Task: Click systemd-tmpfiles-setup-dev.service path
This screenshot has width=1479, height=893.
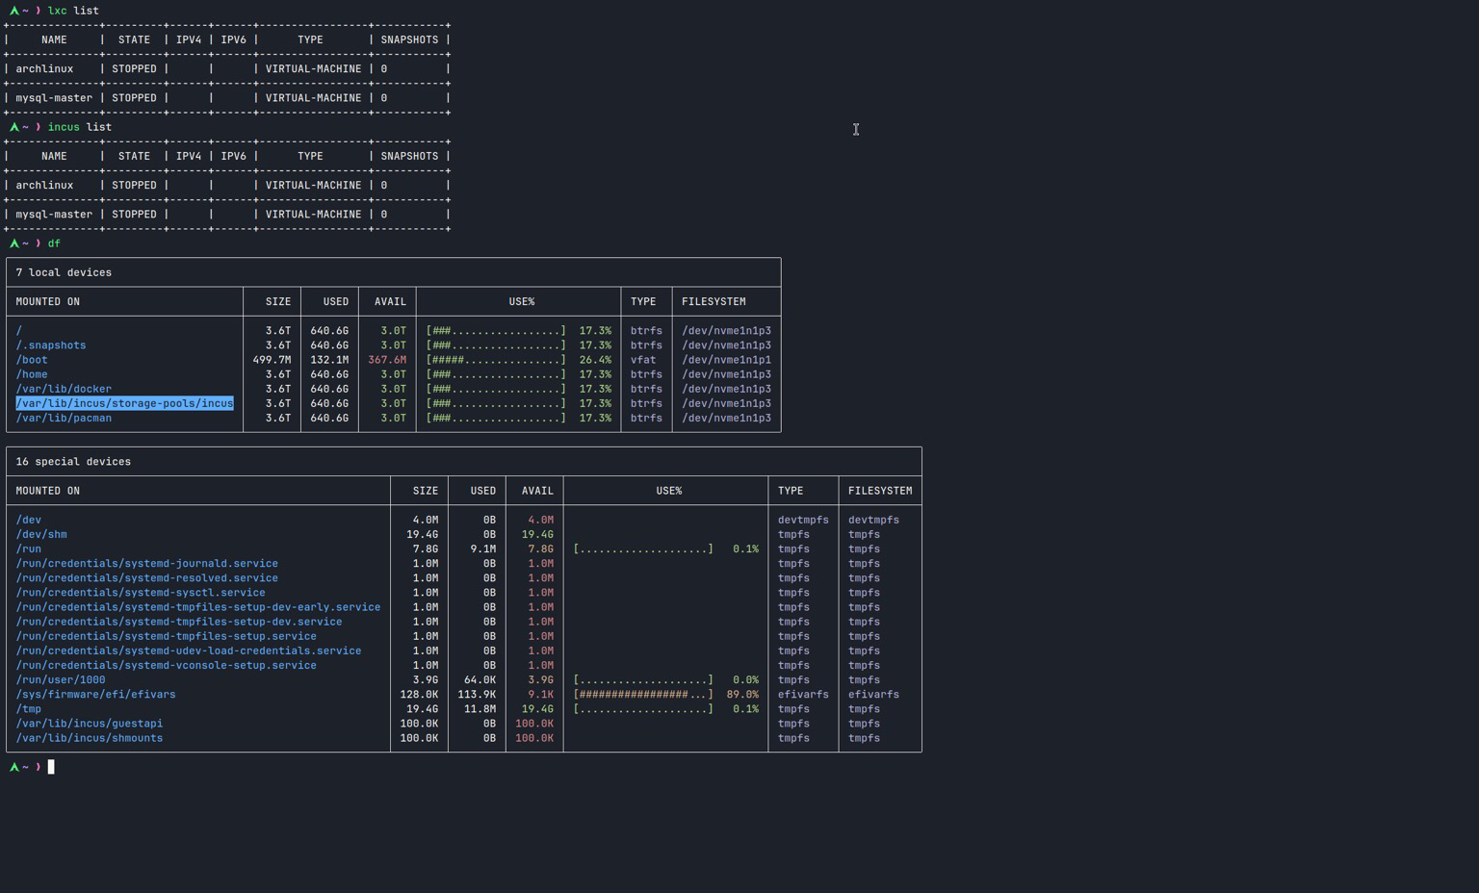Action: [179, 621]
